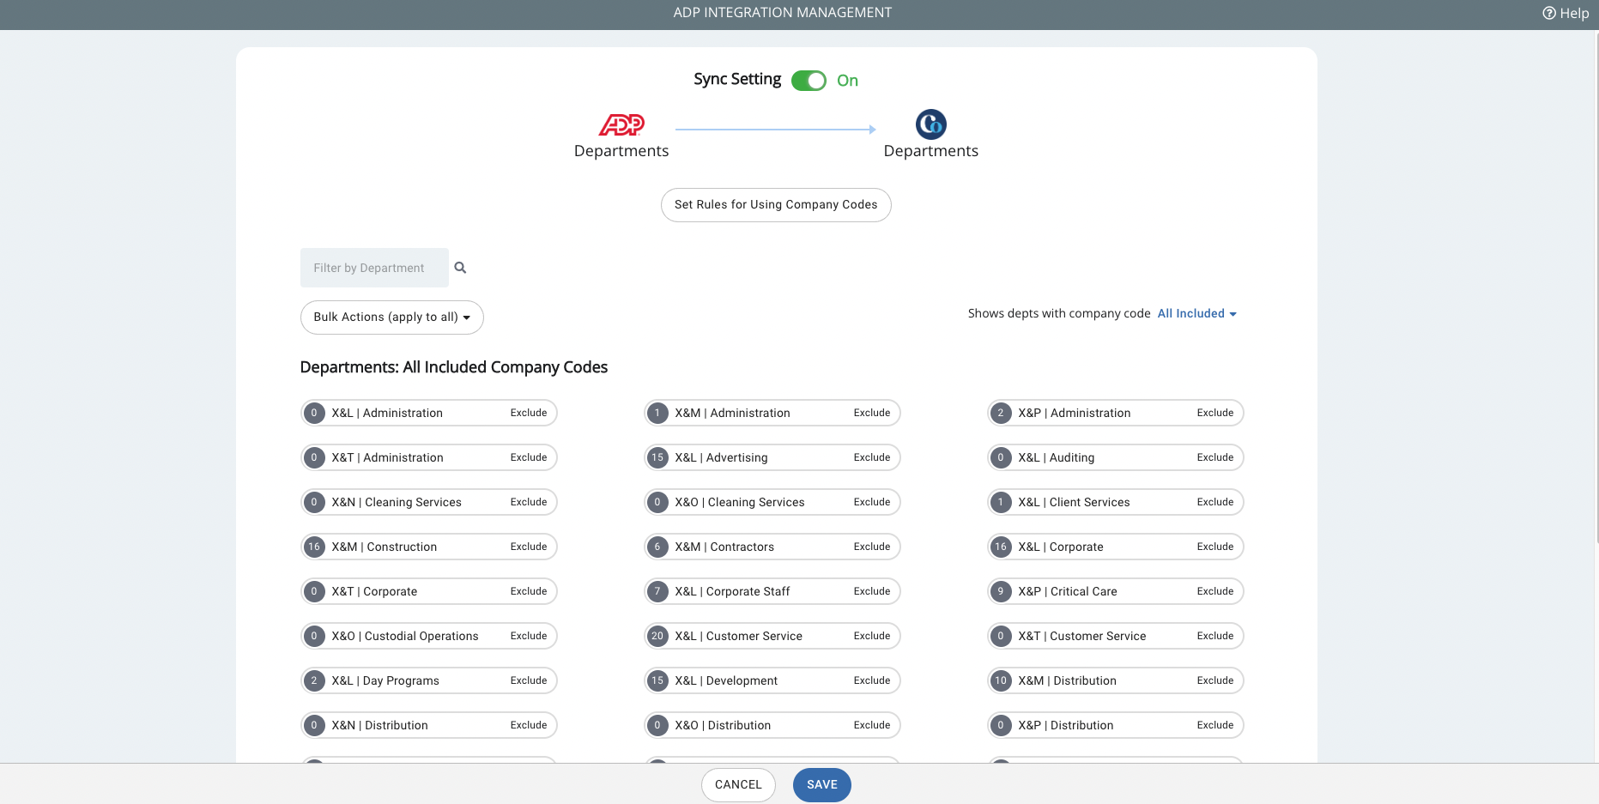Open the Help link
The image size is (1599, 804).
tap(1566, 13)
